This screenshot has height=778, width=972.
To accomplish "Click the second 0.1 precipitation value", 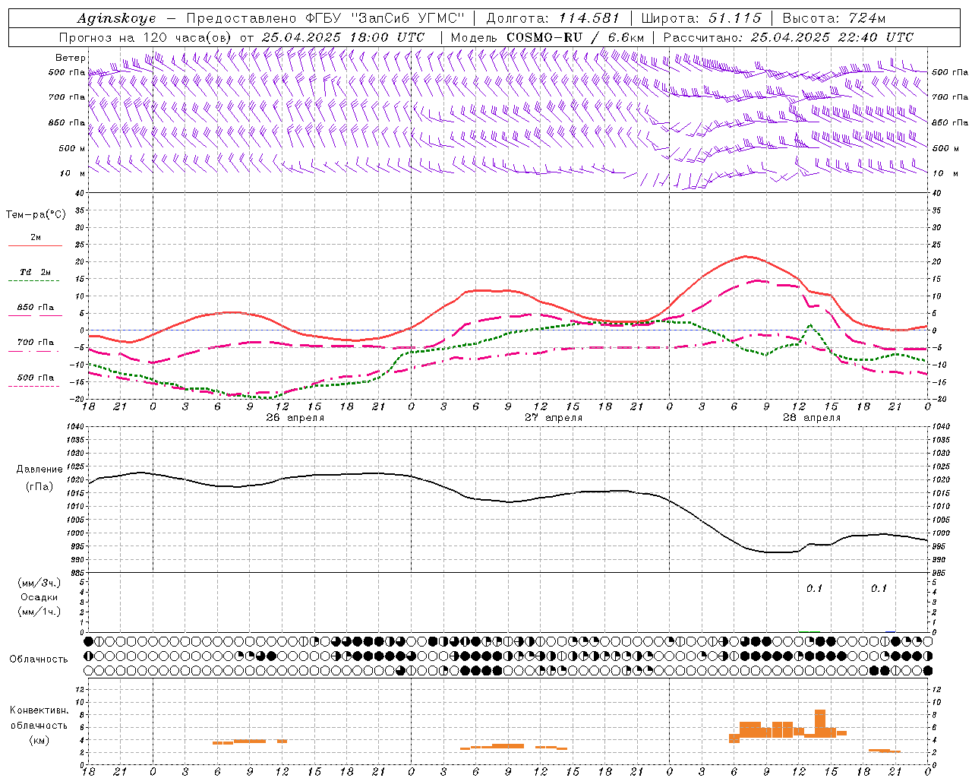I will (x=879, y=588).
